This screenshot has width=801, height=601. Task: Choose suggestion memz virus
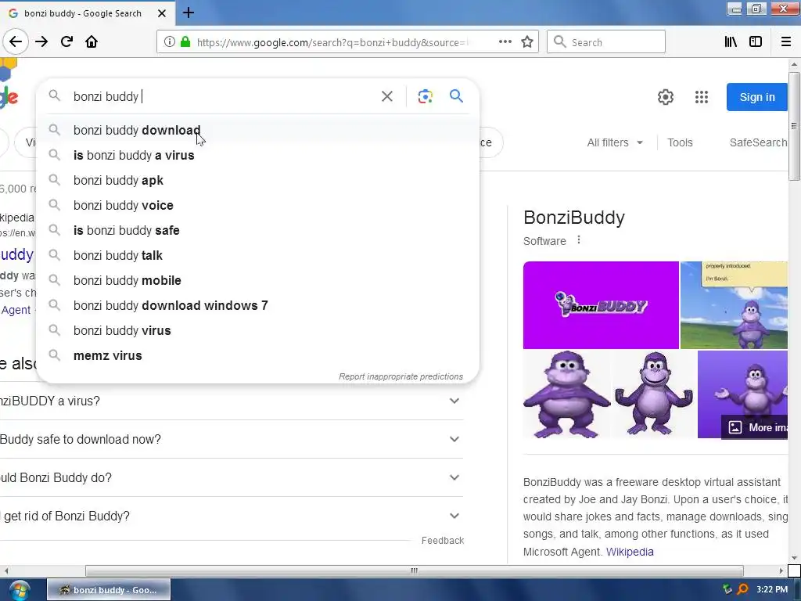click(257, 356)
